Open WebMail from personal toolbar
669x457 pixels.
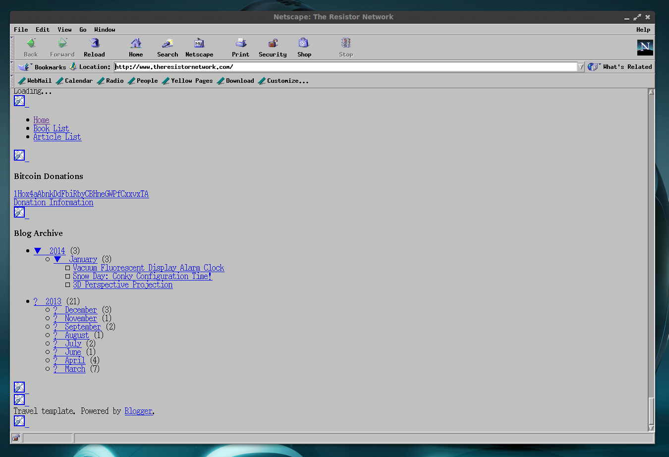[x=35, y=81]
